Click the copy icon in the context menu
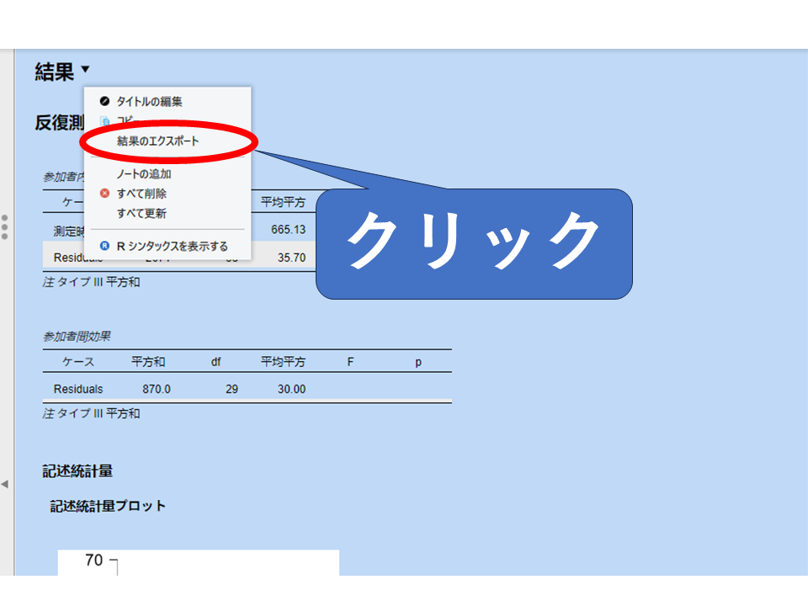 tap(105, 121)
